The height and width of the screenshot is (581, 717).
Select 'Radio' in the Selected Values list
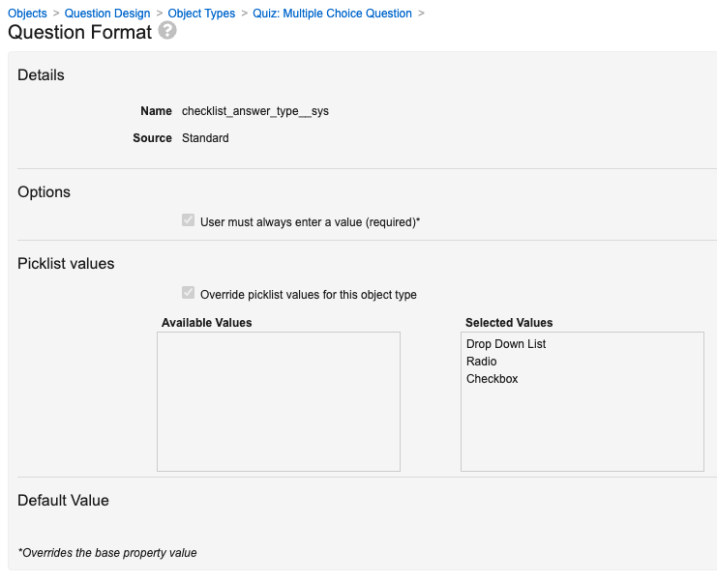[482, 362]
